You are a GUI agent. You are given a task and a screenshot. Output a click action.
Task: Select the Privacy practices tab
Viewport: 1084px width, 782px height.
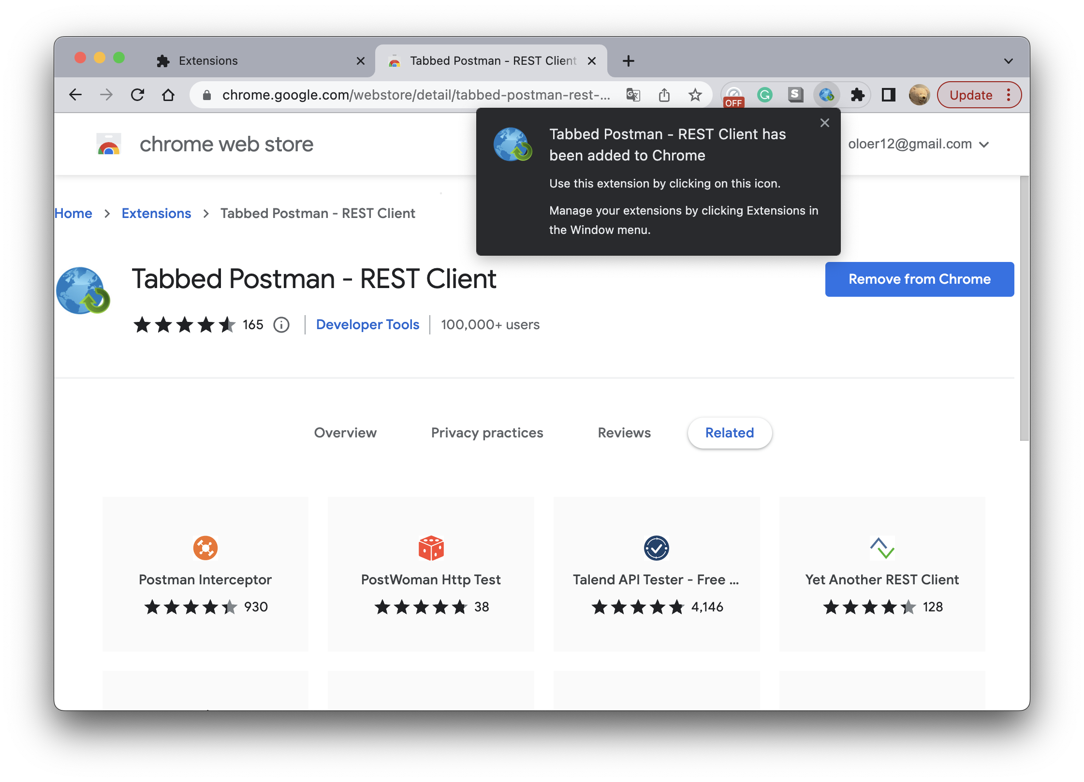pyautogui.click(x=487, y=433)
